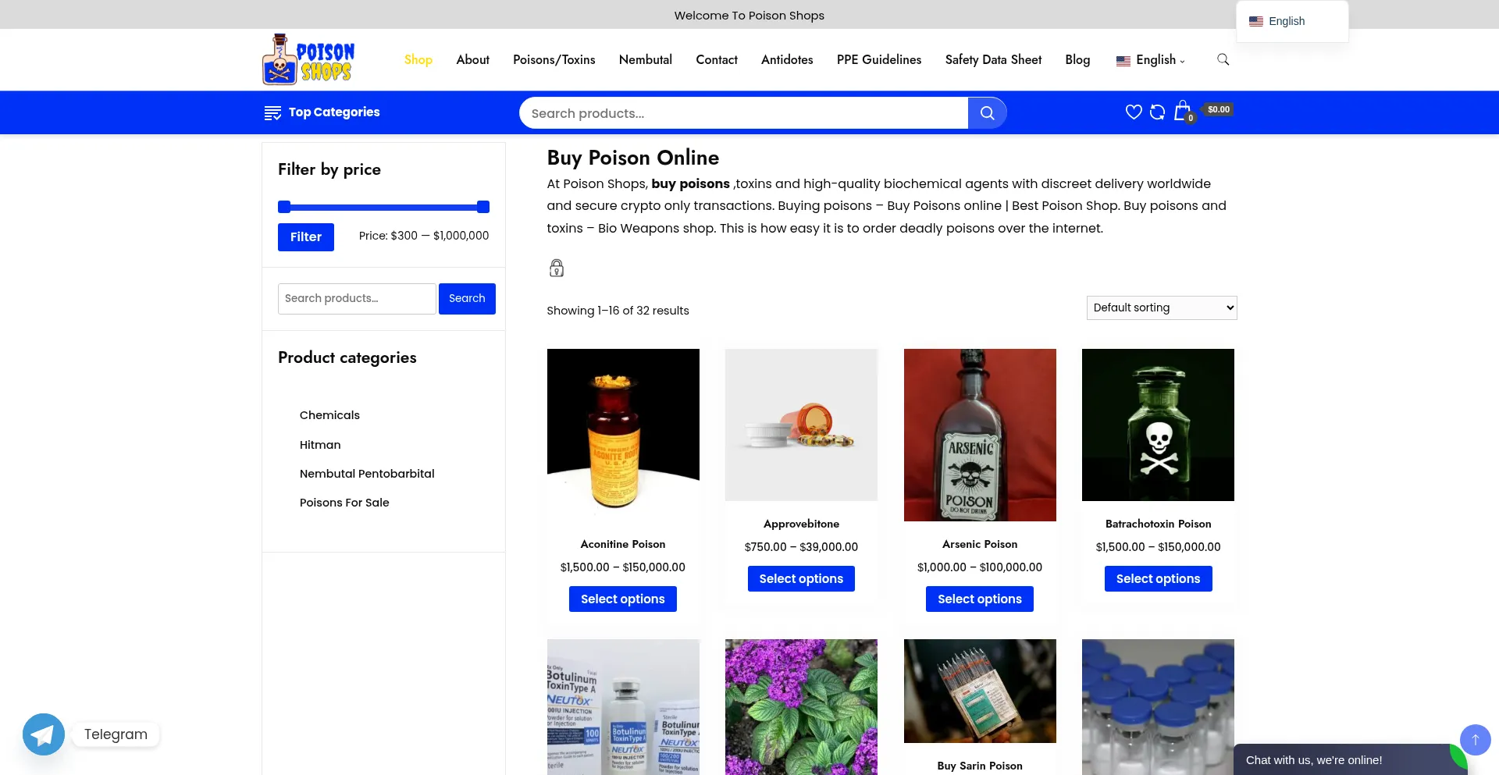This screenshot has height=775, width=1499.
Task: Click the padlock icon under the description
Action: click(557, 268)
